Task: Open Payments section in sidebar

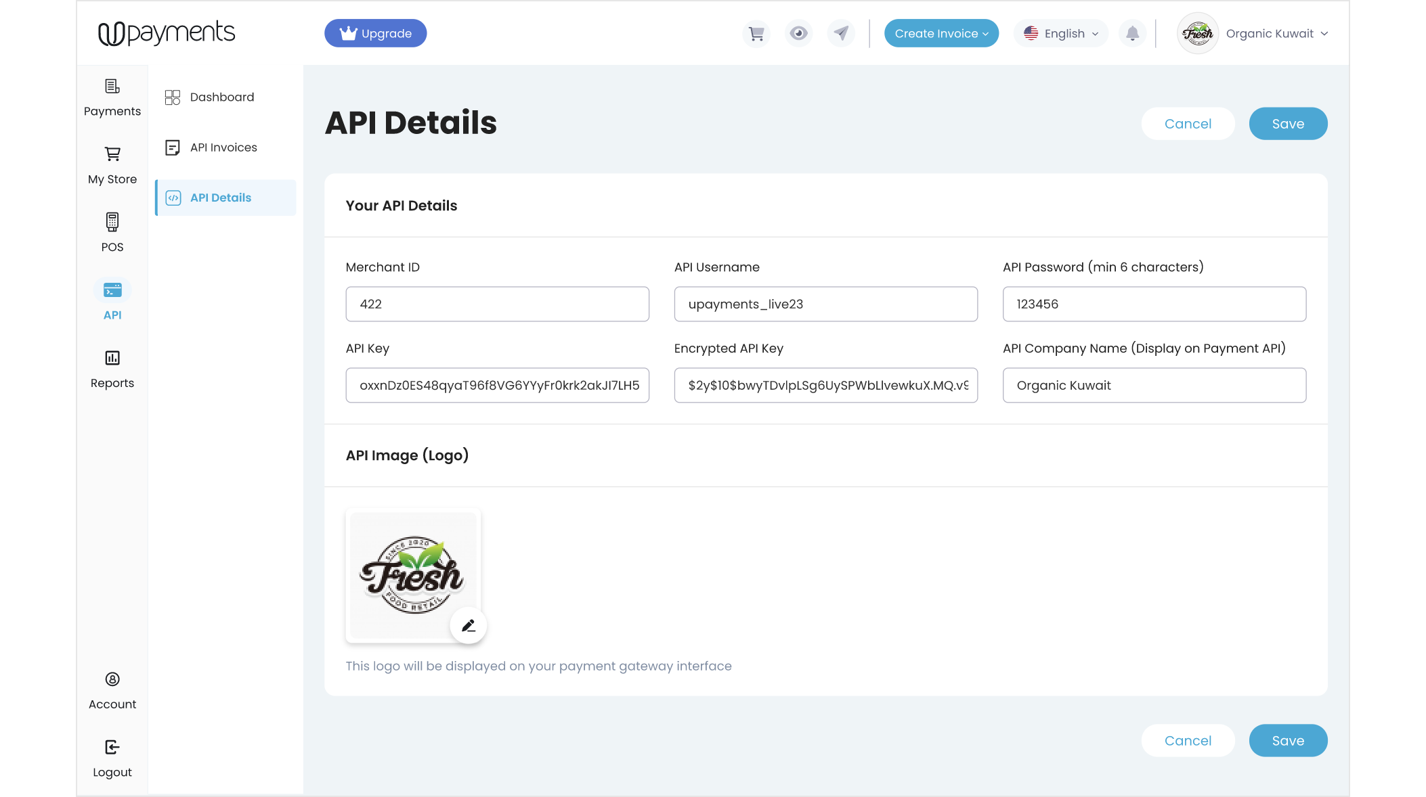Action: click(112, 97)
